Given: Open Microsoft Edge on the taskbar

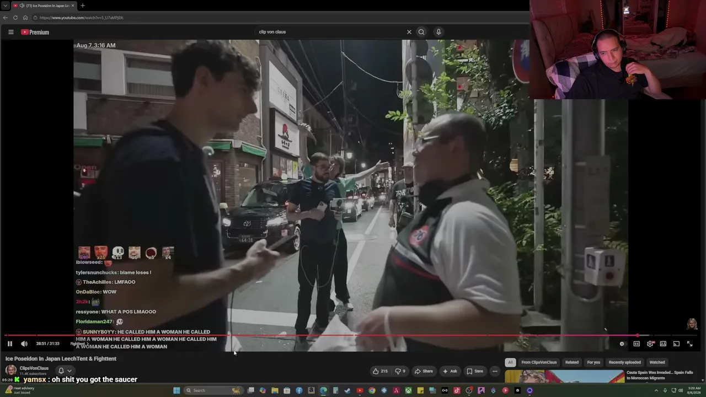Looking at the screenshot, I should 323,390.
